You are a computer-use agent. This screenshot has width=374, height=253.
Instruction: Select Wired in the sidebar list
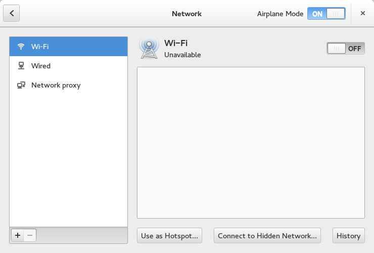pyautogui.click(x=68, y=66)
